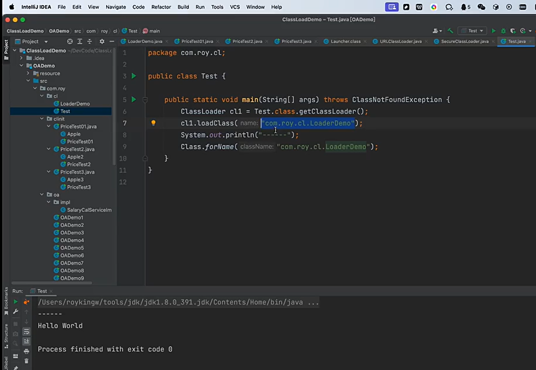Start debugging with the Debug bug icon
The height and width of the screenshot is (370, 536).
[503, 31]
